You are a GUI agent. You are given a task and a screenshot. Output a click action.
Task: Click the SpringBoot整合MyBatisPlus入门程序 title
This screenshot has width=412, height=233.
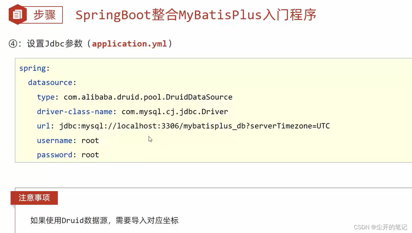click(196, 15)
